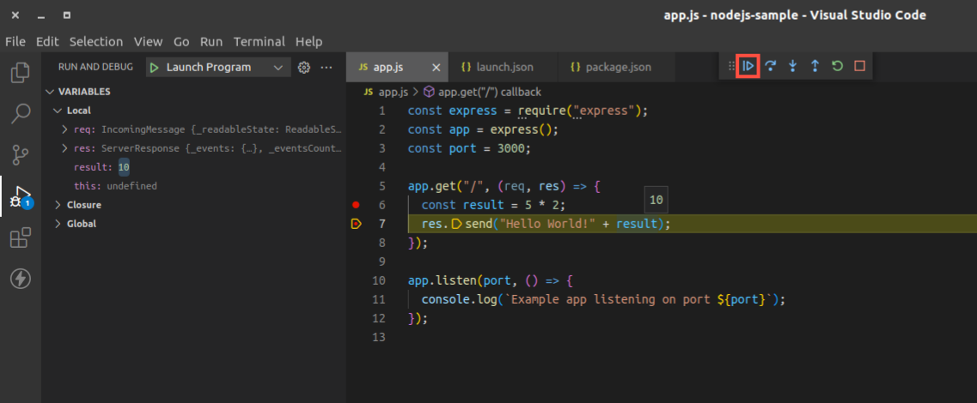Open the Search view in activity bar

point(21,113)
